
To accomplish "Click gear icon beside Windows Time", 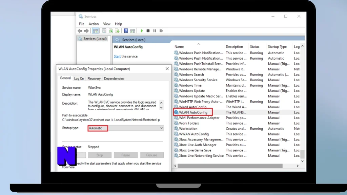I will 176,85.
